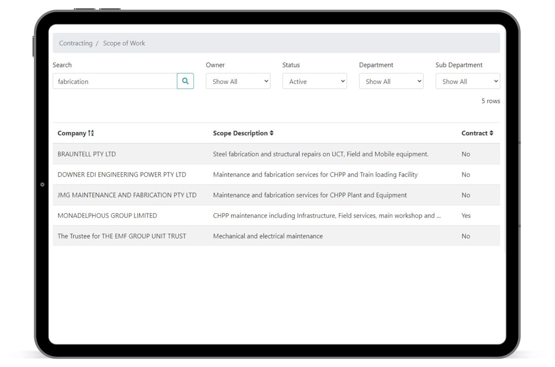Image resolution: width=555 pixels, height=367 pixels.
Task: Select MONADELPHOUS GROUP LIMITED company
Action: pyautogui.click(x=107, y=216)
